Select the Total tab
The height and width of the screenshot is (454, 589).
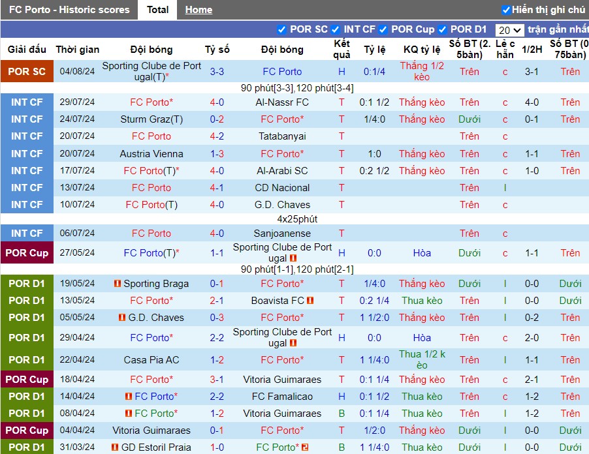click(157, 10)
